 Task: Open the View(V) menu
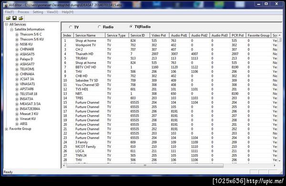point(52,12)
